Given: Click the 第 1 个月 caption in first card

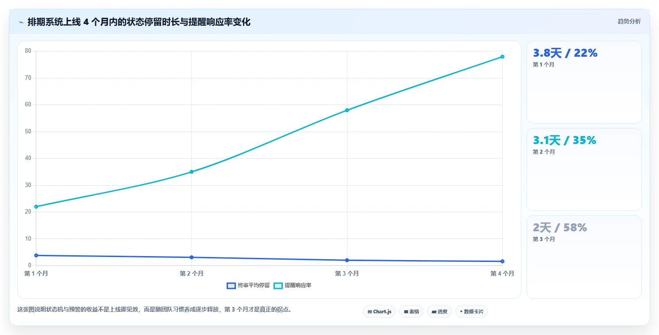Looking at the screenshot, I should 543,64.
